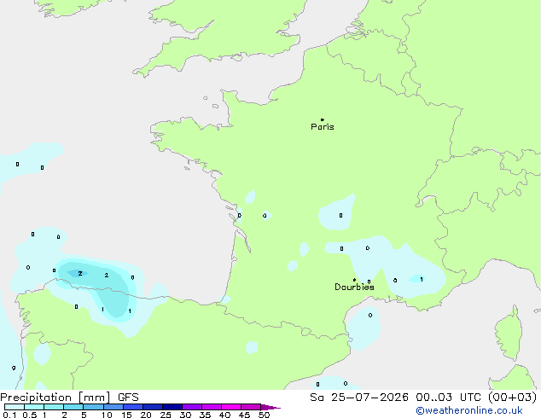Pick the legend swatch between 0.5 and 1
The width and height of the screenshot is (541, 418).
click(34, 407)
